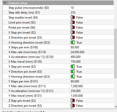The height and width of the screenshot is (112, 117).
Task: Collapse the Outputs setup section
Action: (x=5, y=3)
